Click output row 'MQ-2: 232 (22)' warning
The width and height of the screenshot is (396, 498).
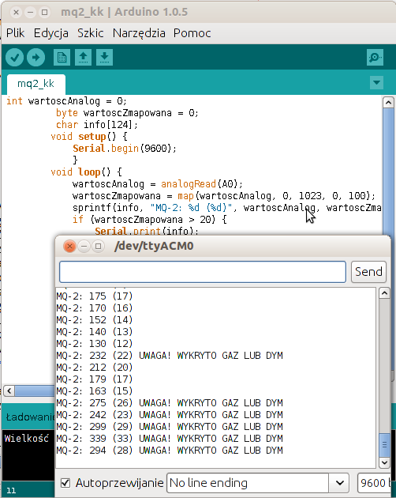170,356
